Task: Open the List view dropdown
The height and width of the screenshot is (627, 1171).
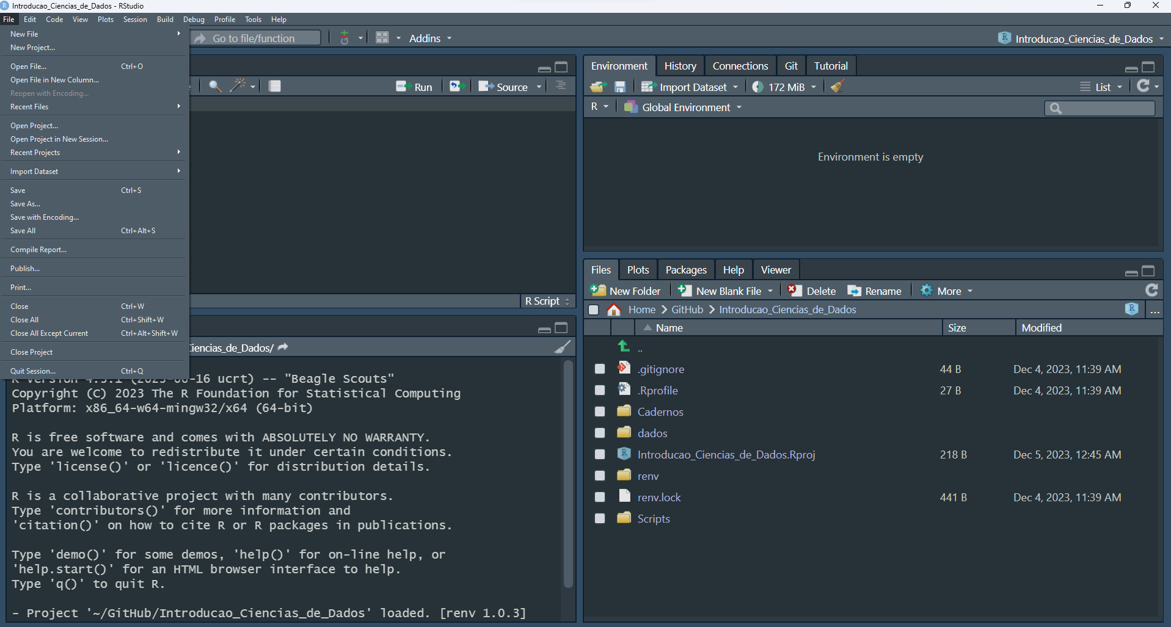Action: click(x=1101, y=87)
